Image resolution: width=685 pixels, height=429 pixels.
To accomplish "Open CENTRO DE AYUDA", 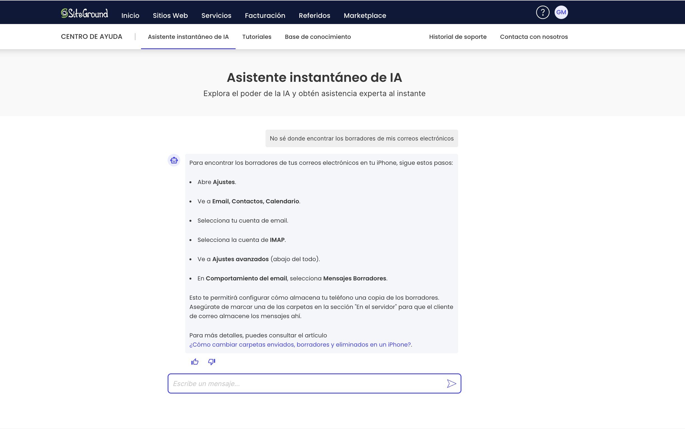I will pos(92,36).
